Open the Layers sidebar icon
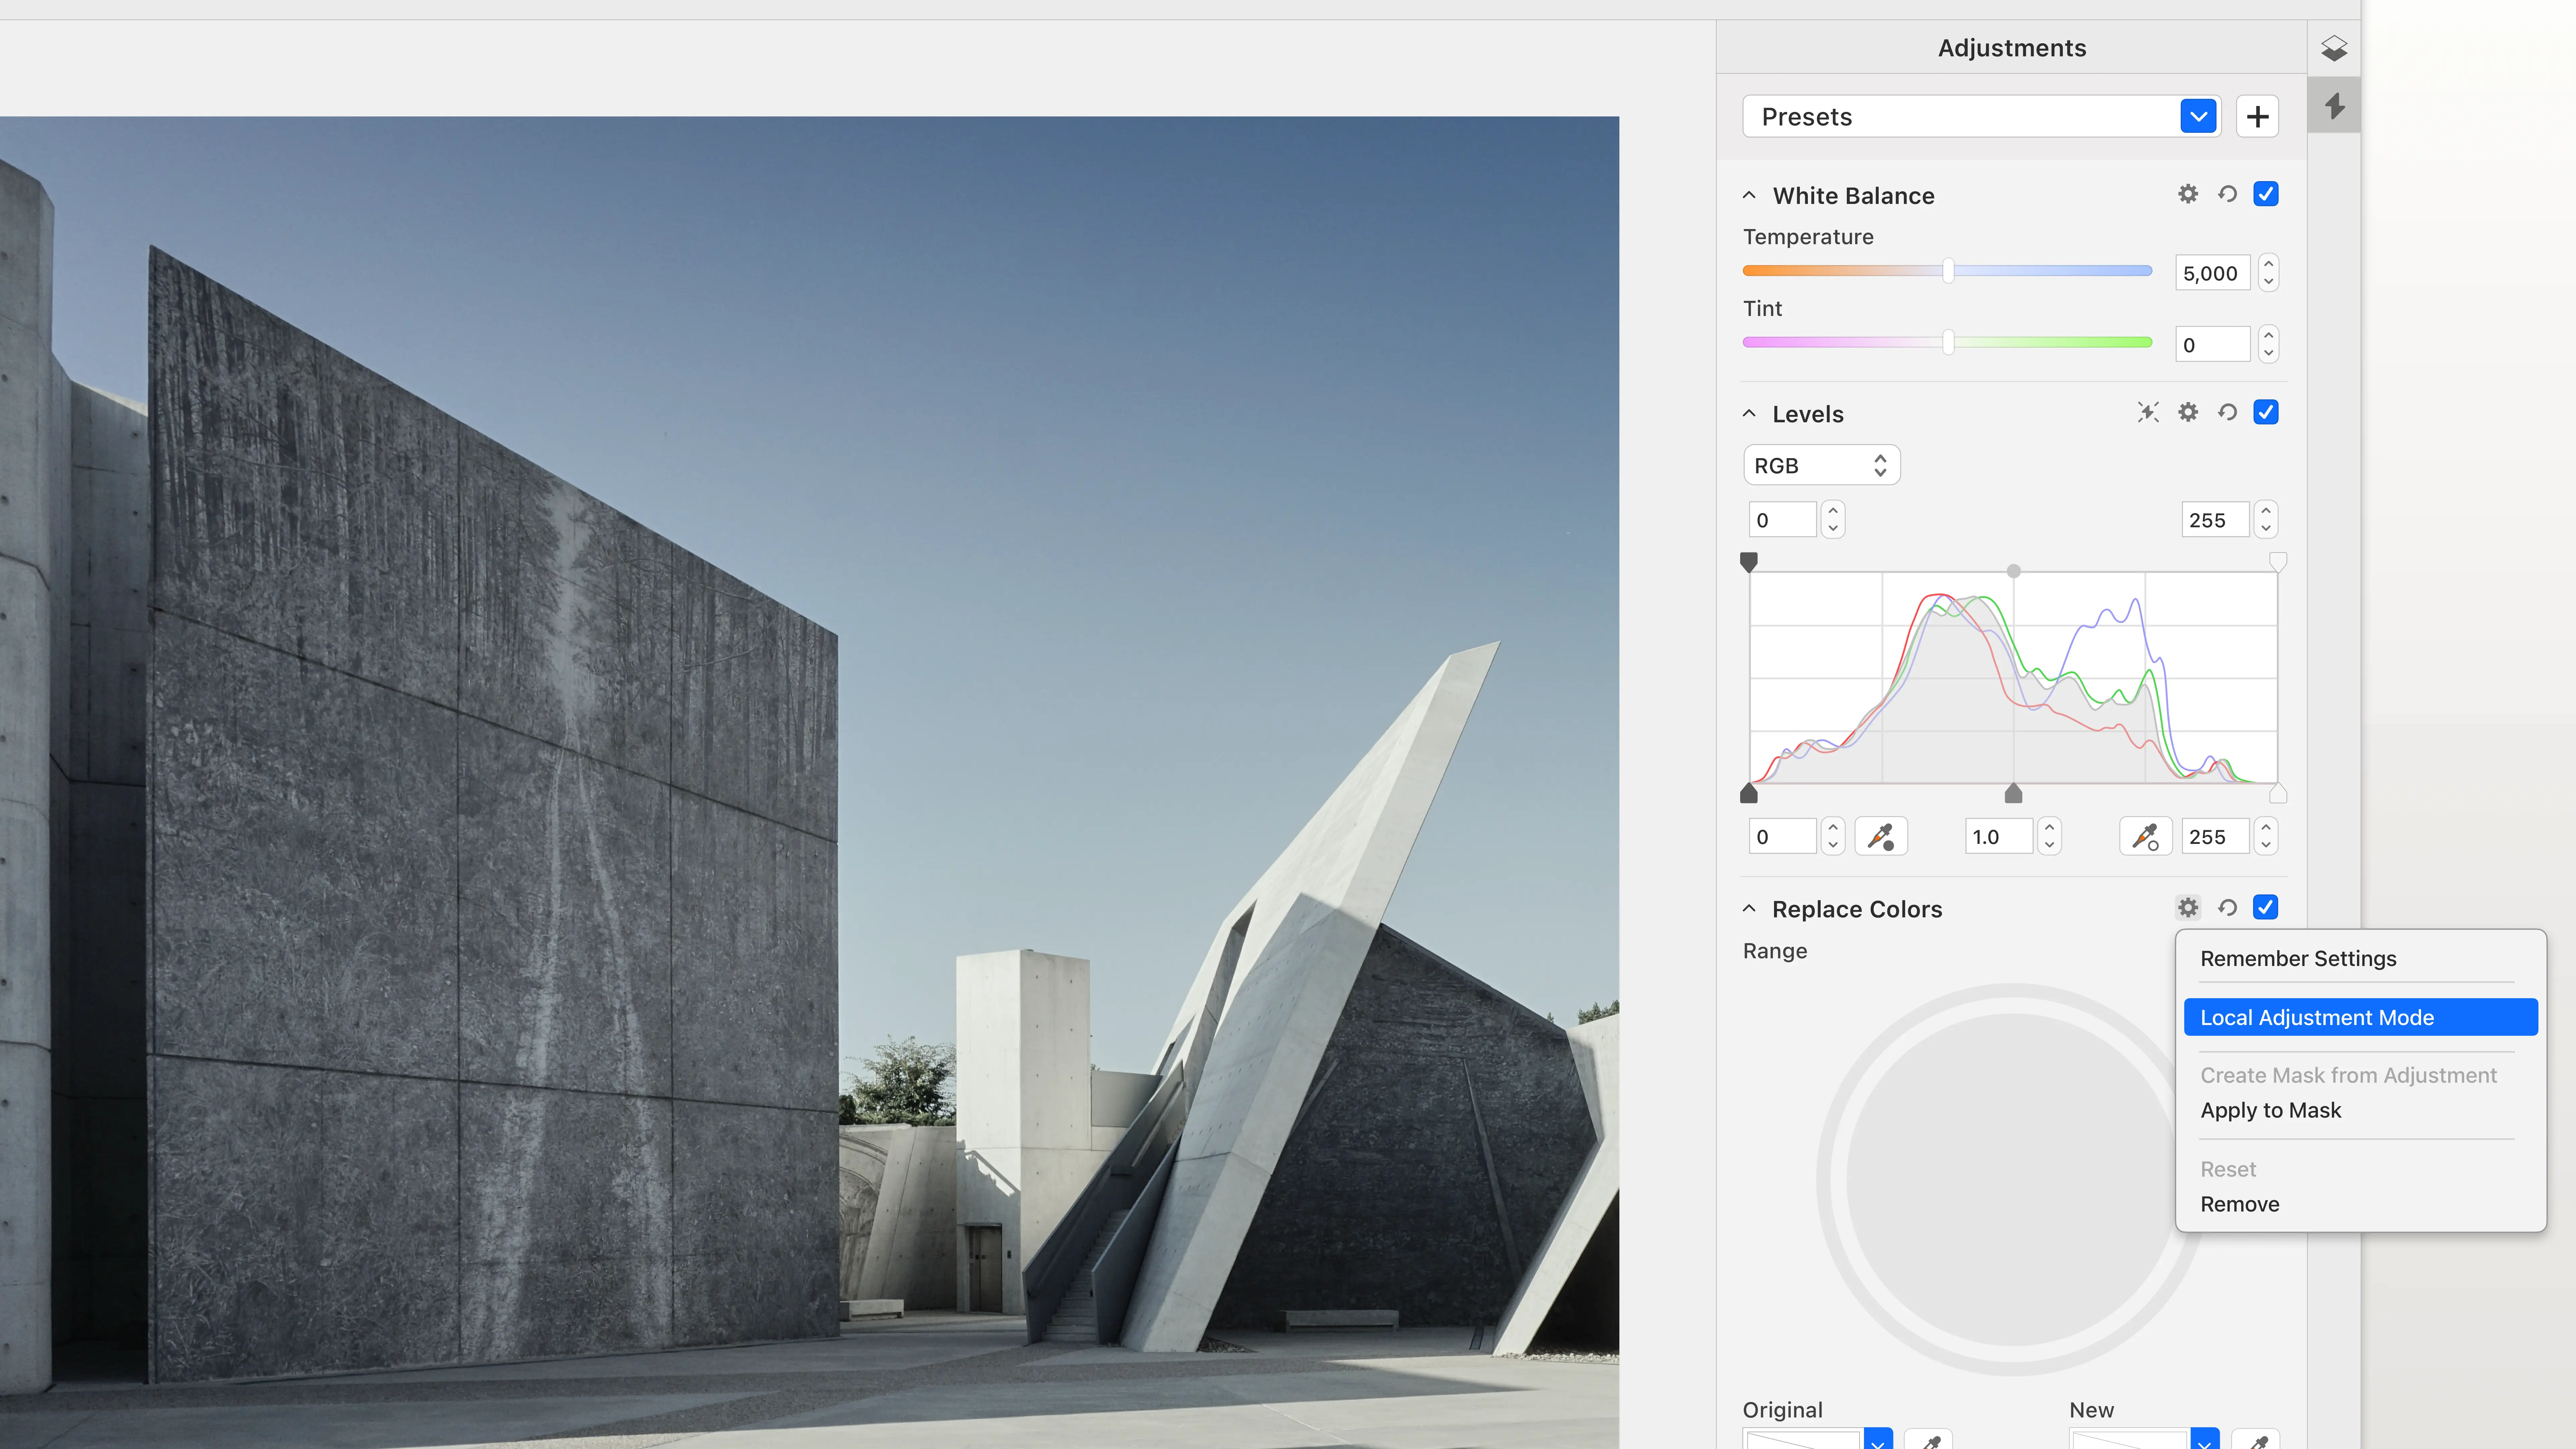 2334,48
